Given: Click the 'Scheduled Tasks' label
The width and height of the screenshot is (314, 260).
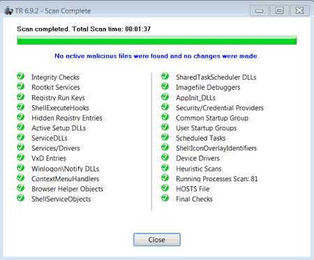Looking at the screenshot, I should [201, 138].
